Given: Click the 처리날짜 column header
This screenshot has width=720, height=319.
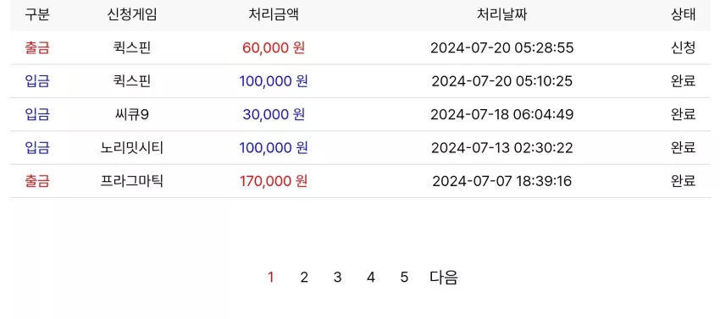Looking at the screenshot, I should click(x=502, y=14).
